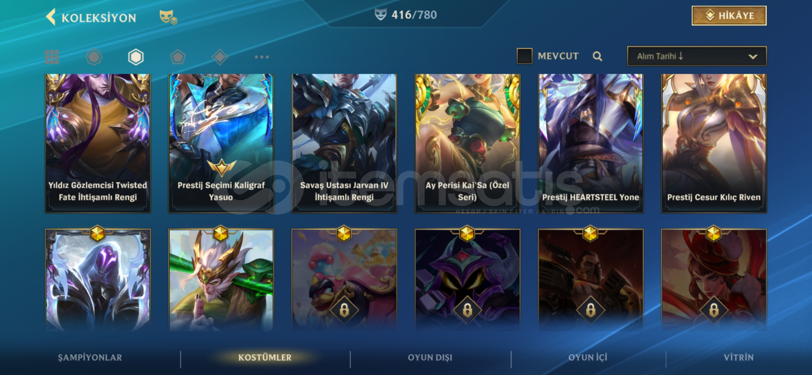Select the pentagon rarity filter icon
This screenshot has height=375, width=812.
178,57
